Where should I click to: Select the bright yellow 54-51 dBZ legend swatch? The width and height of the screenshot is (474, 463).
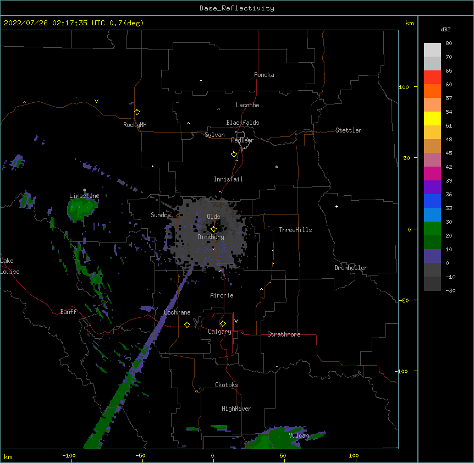coord(432,118)
